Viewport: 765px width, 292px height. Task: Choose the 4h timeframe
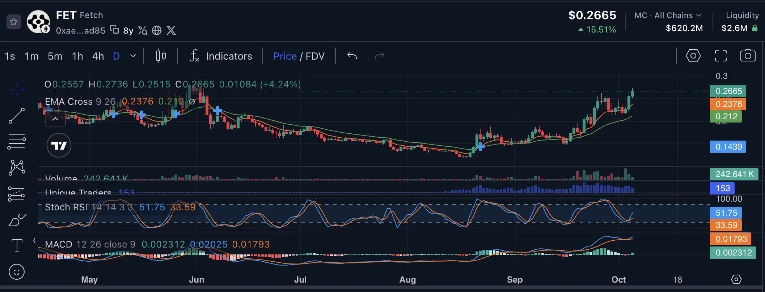point(98,56)
